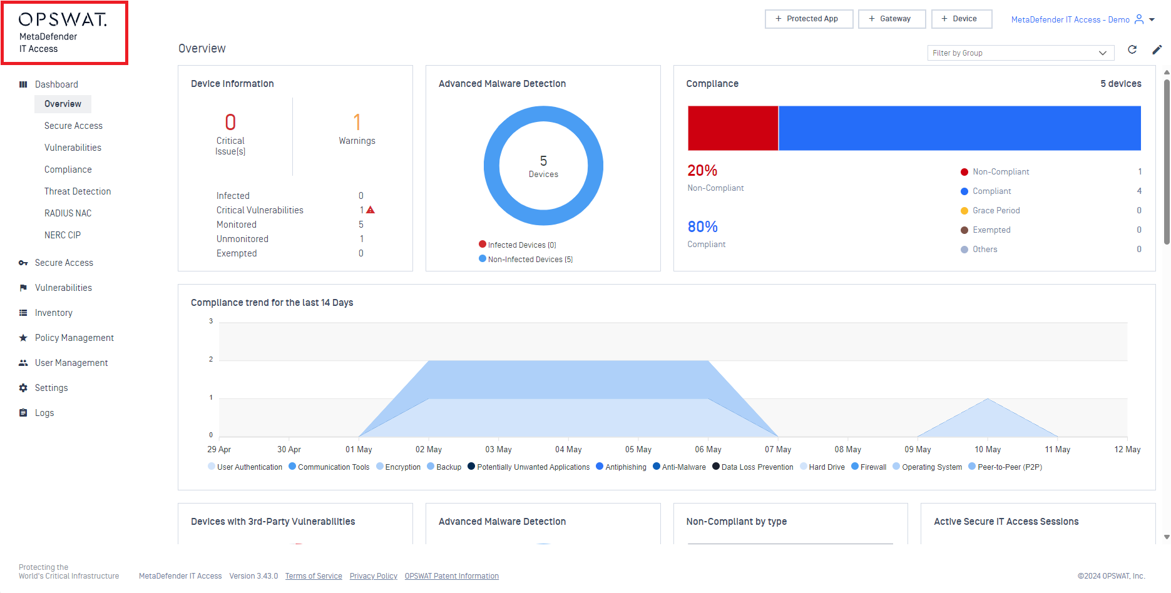Edit dashboard layout with pencil icon
The image size is (1171, 593).
(x=1157, y=49)
